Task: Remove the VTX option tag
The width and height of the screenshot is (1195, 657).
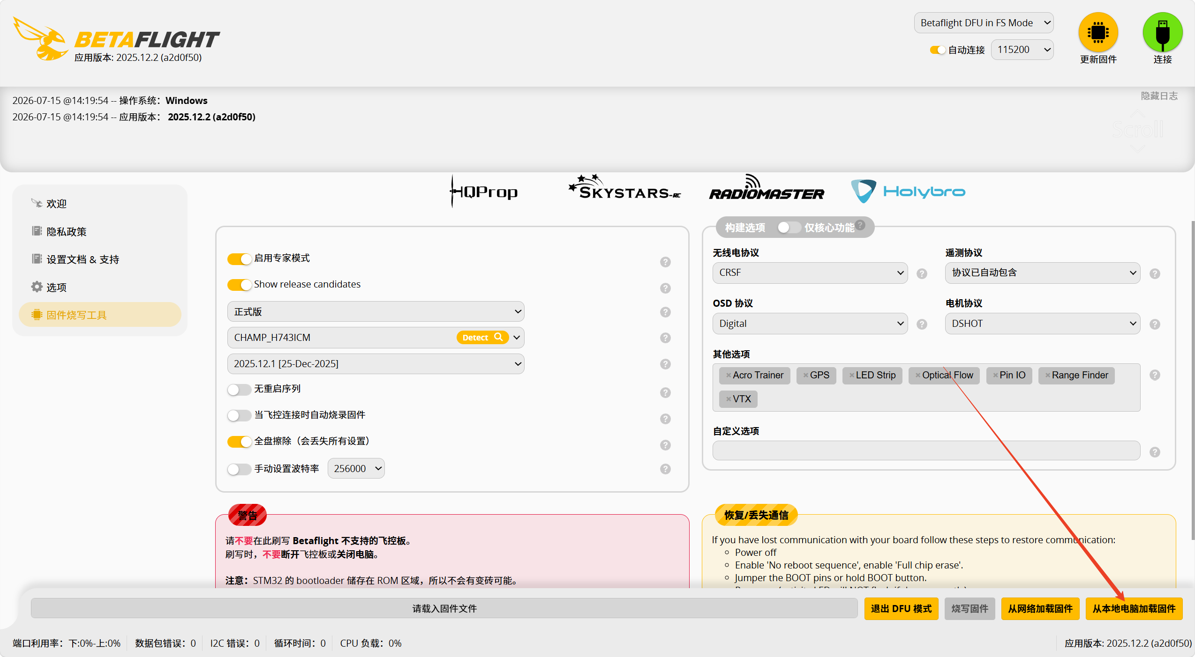Action: (728, 399)
